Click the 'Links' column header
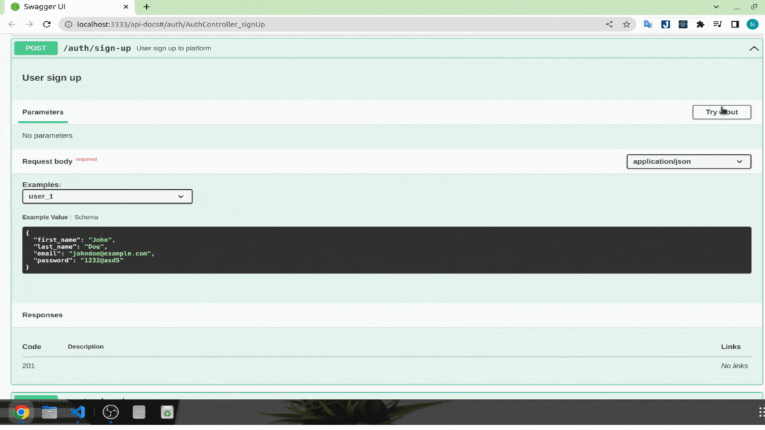The width and height of the screenshot is (765, 430). point(731,346)
